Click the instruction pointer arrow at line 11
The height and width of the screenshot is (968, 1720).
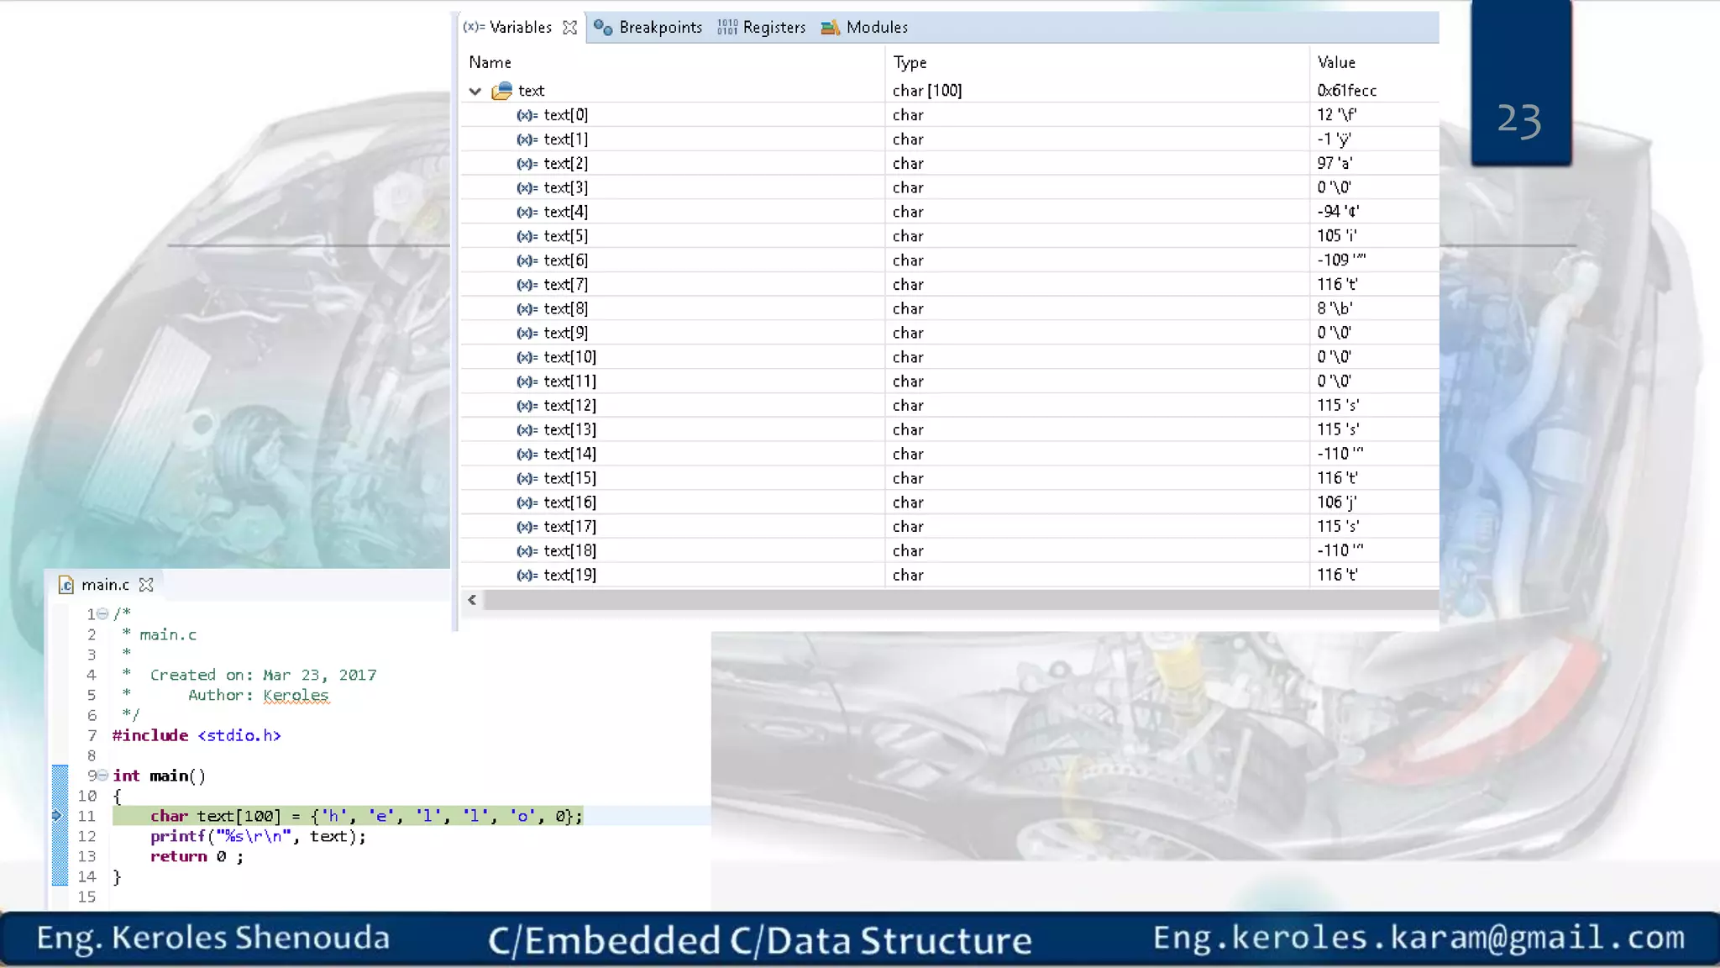coord(57,816)
